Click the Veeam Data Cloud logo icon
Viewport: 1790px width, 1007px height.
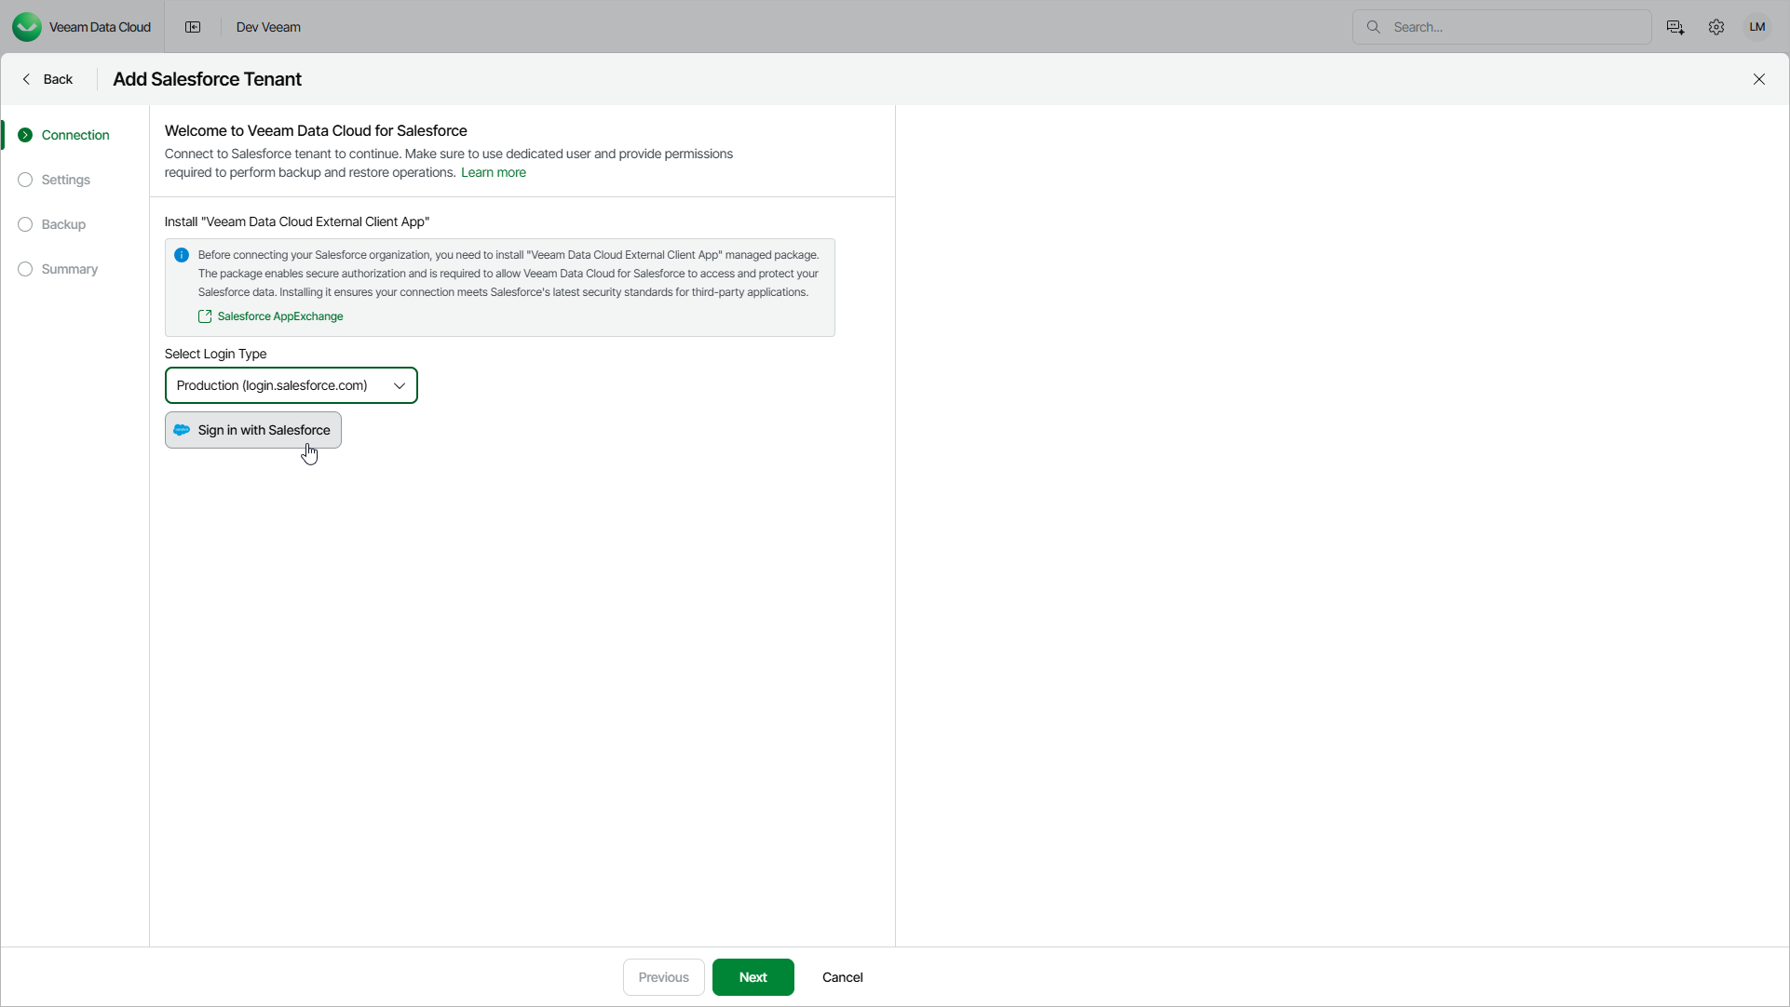coord(27,27)
